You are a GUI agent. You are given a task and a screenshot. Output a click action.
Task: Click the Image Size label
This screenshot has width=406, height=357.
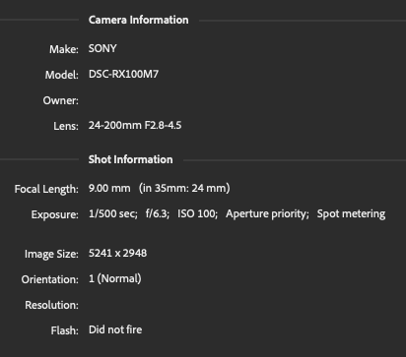pyautogui.click(x=51, y=254)
